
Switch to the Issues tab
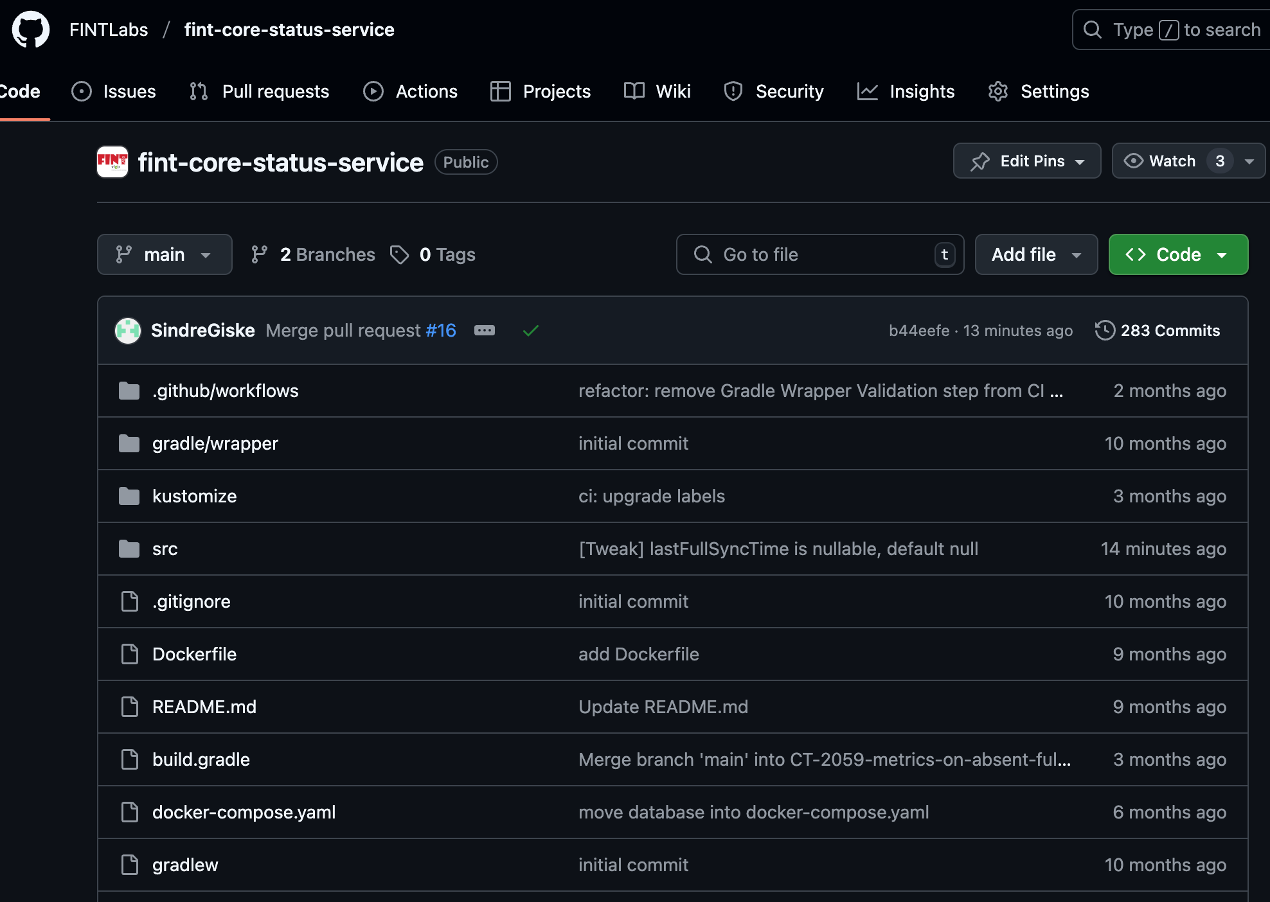point(114,91)
